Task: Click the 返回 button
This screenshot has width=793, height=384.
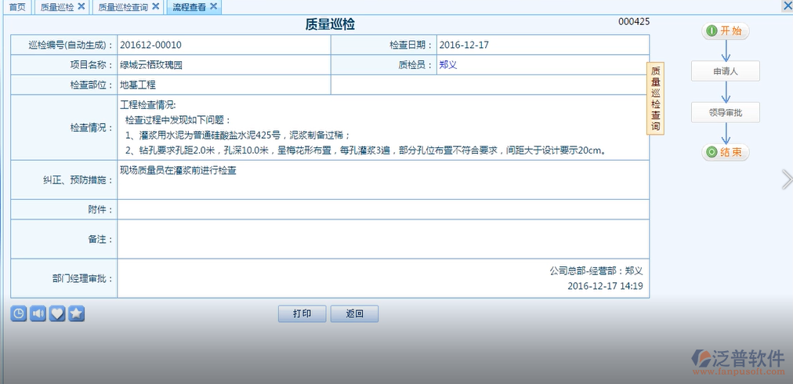Action: 353,313
